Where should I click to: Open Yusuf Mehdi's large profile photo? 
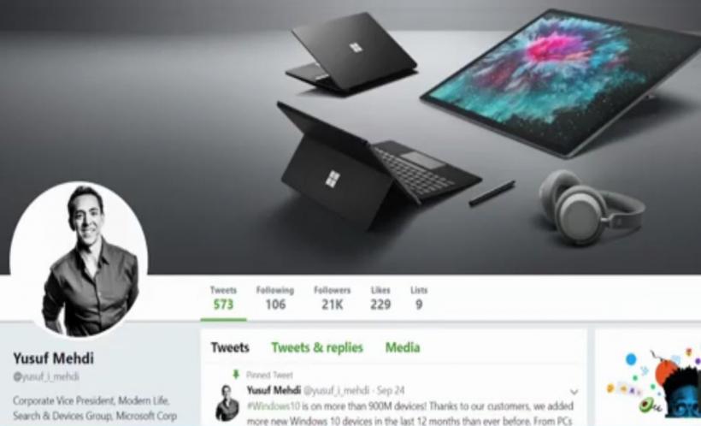click(80, 260)
